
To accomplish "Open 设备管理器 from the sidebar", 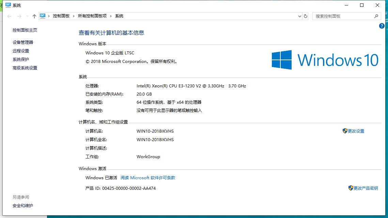I will point(23,42).
